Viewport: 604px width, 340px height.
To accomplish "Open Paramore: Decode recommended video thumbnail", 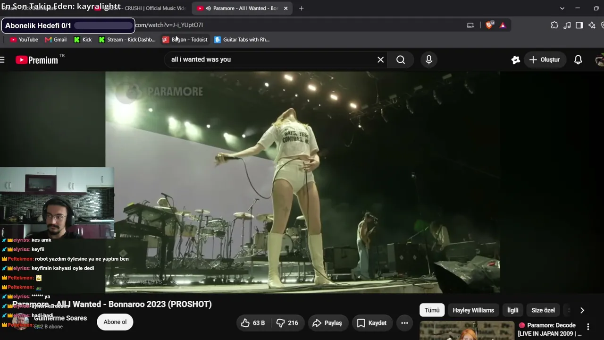I will [467, 331].
